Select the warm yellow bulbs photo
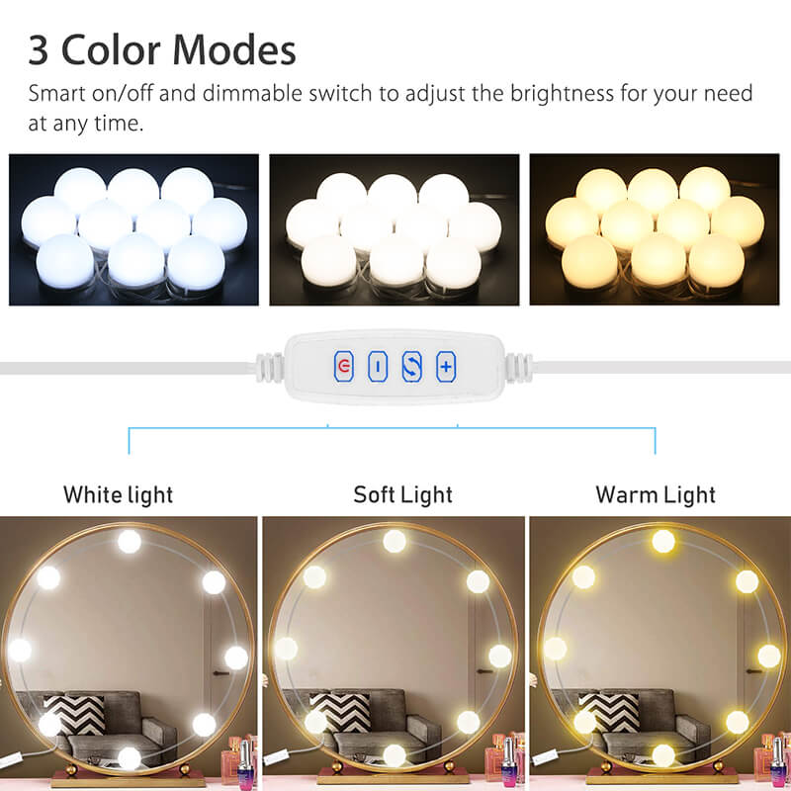 point(655,229)
